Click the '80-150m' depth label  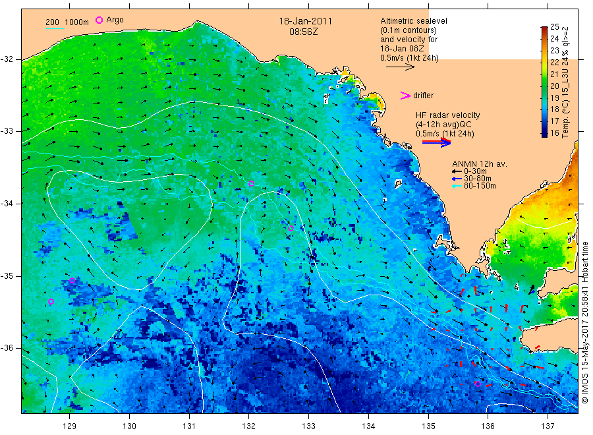click(480, 186)
